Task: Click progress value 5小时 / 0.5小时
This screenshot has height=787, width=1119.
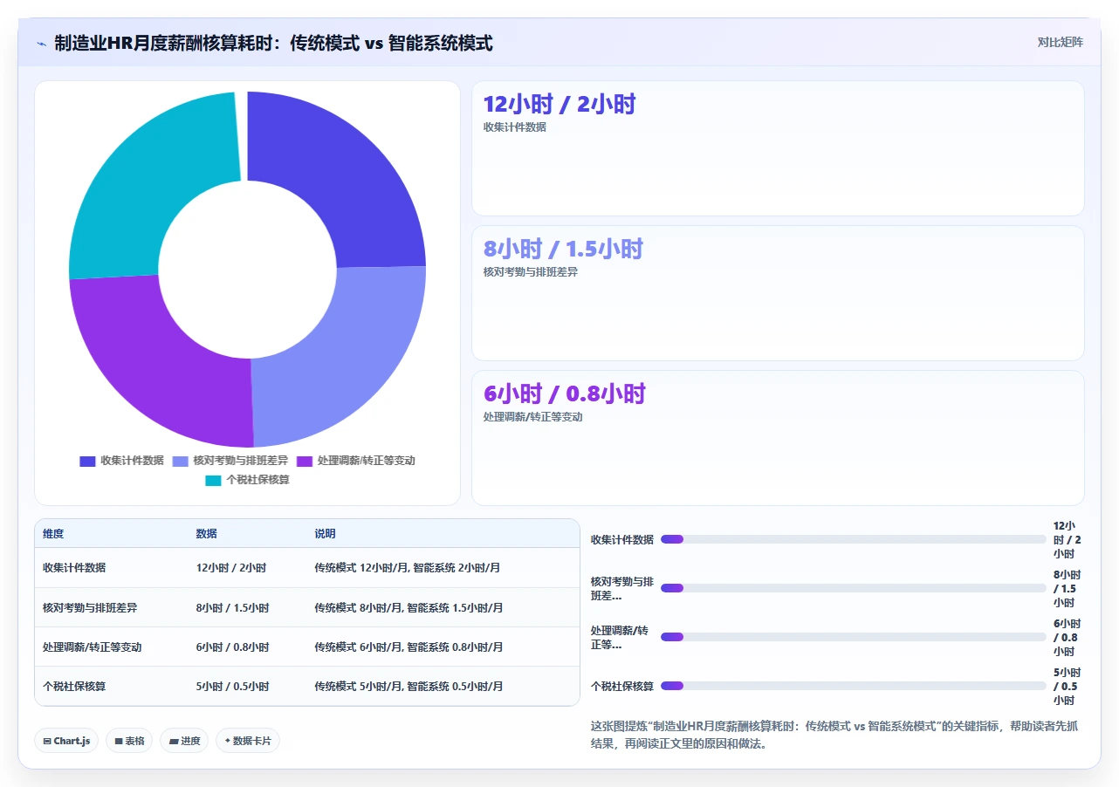Action: 1067,687
